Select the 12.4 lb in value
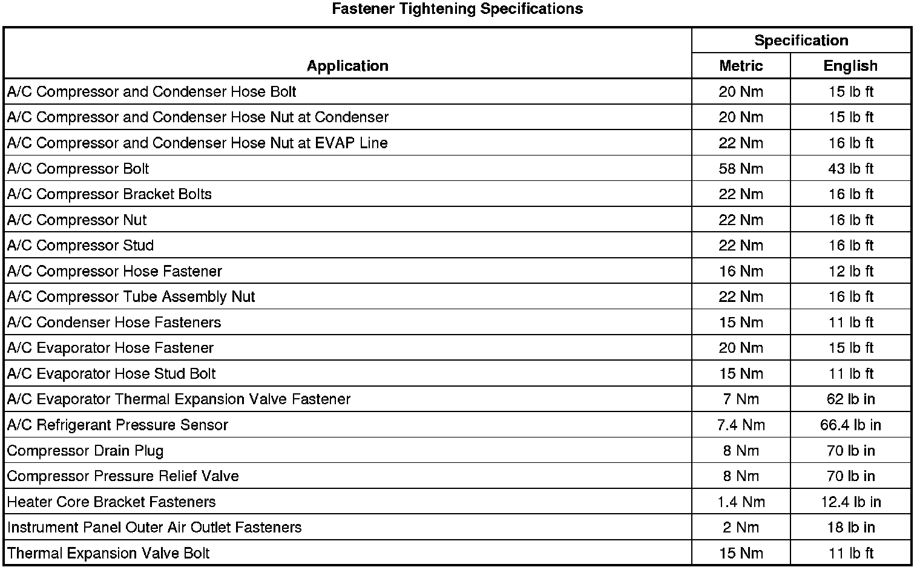The height and width of the screenshot is (570, 920). click(x=850, y=502)
